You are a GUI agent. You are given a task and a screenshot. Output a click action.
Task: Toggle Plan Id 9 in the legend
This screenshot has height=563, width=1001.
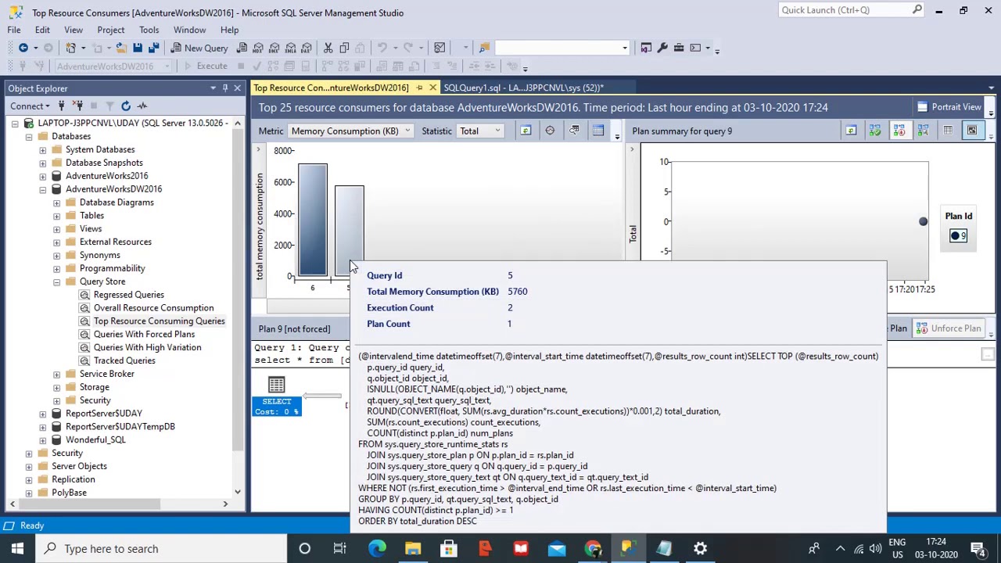(958, 235)
